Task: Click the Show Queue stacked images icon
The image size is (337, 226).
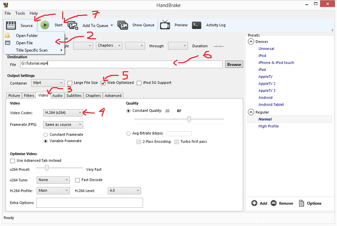Action: pyautogui.click(x=123, y=25)
